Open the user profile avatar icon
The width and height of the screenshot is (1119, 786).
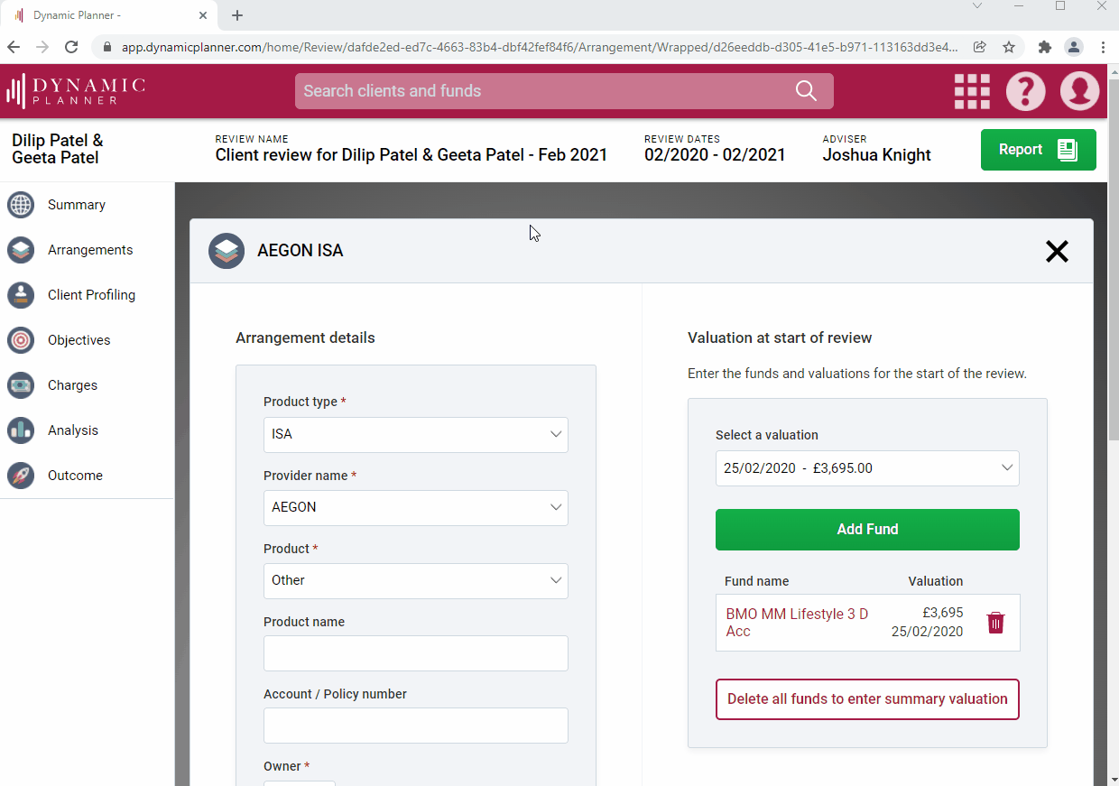(1079, 91)
